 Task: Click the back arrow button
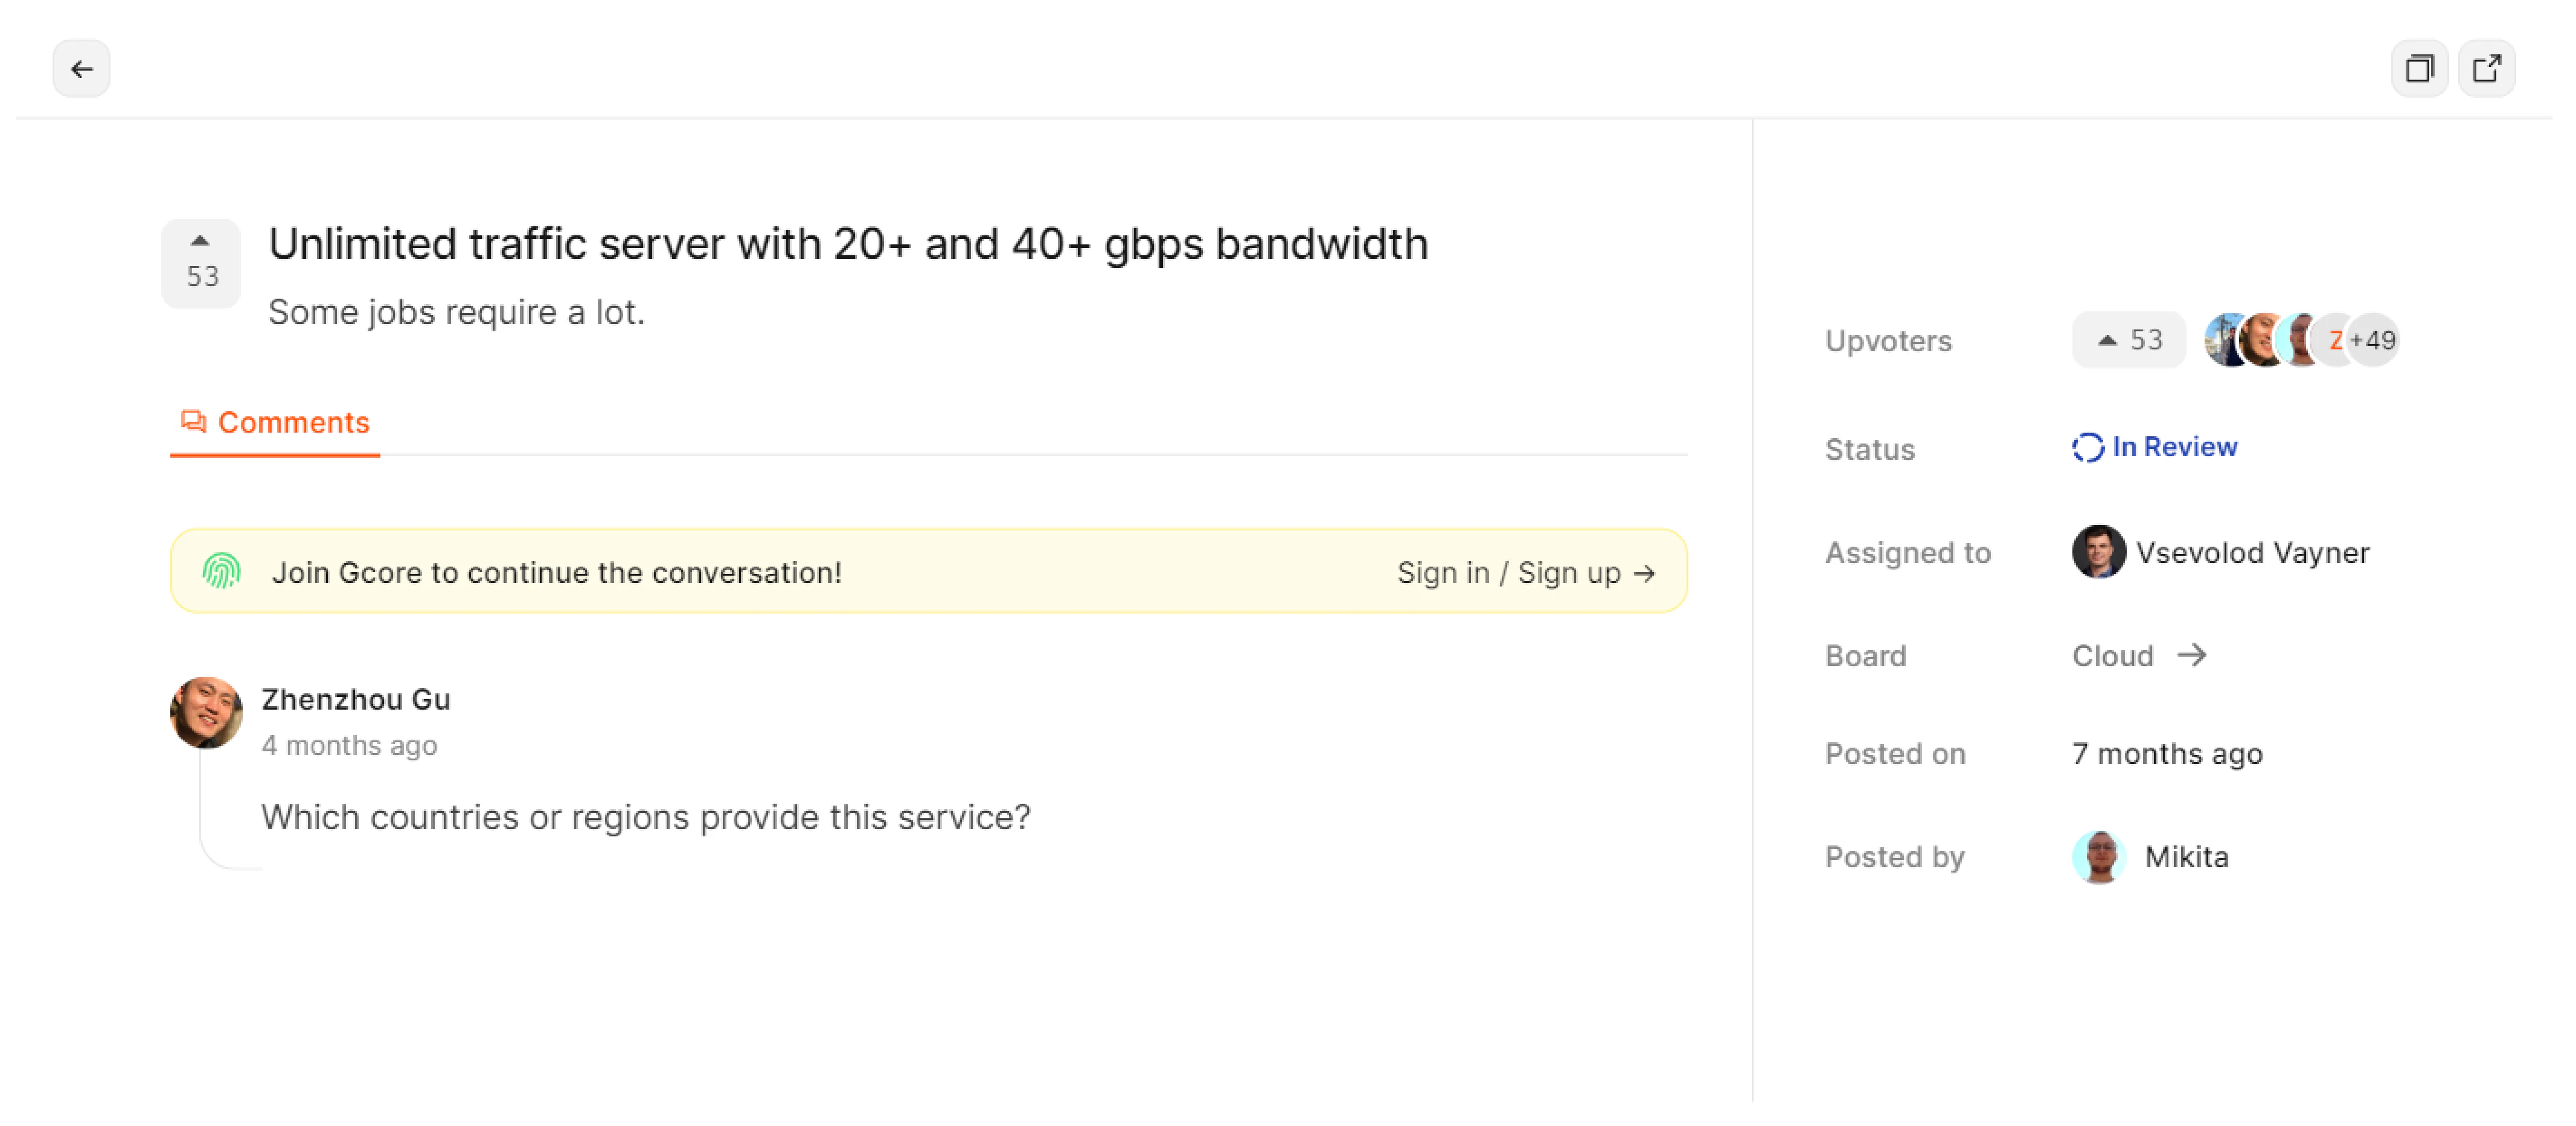[x=81, y=69]
